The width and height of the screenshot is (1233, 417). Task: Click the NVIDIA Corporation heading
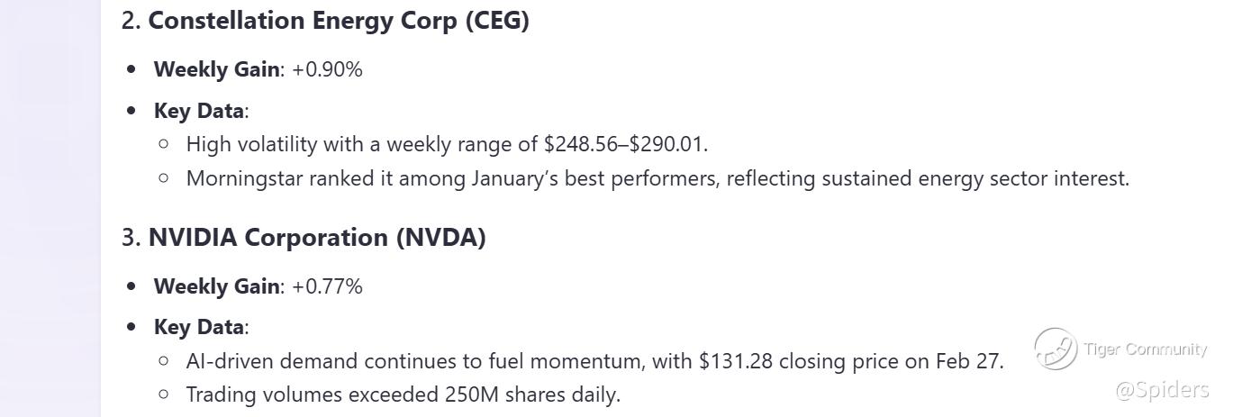(x=270, y=238)
